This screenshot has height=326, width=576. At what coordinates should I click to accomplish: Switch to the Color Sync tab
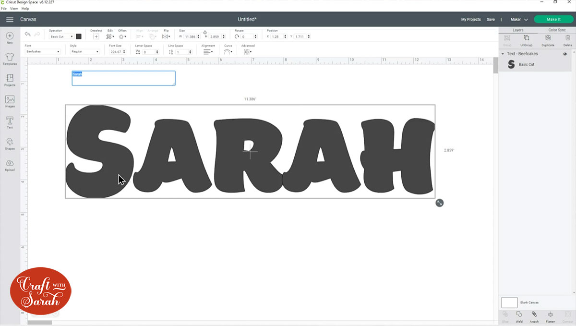tap(557, 30)
